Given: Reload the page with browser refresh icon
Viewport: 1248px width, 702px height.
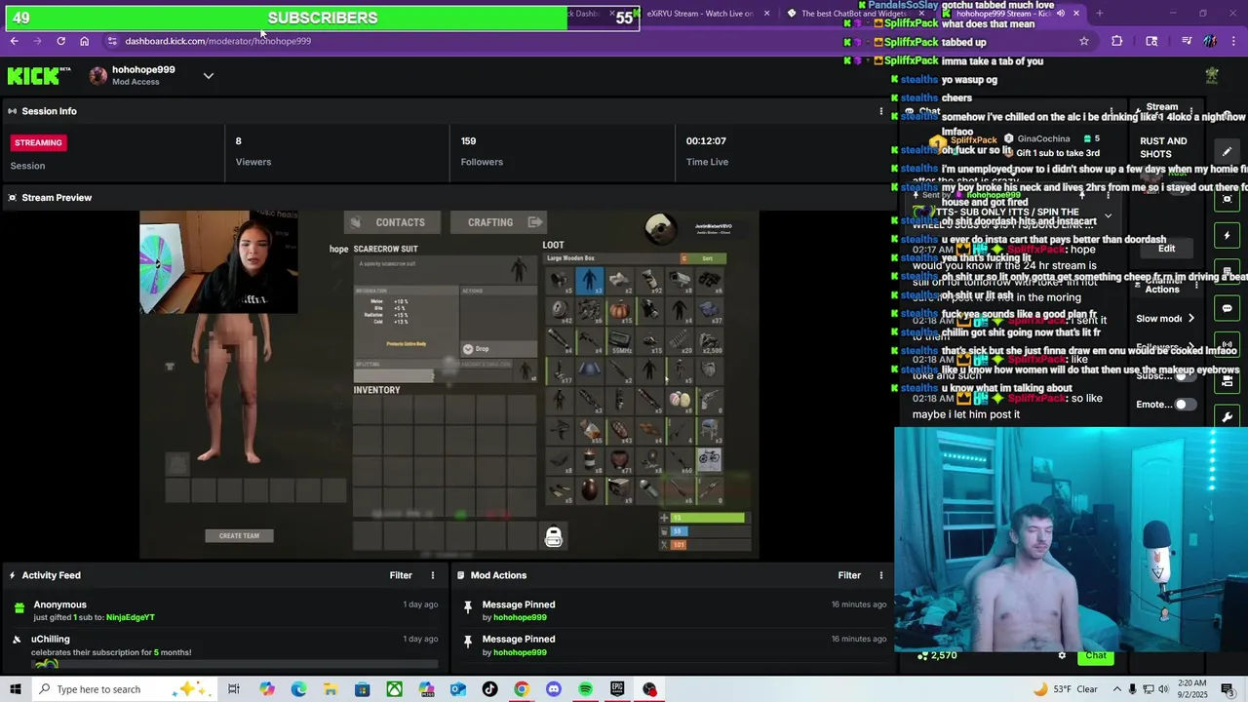Looking at the screenshot, I should (x=60, y=41).
